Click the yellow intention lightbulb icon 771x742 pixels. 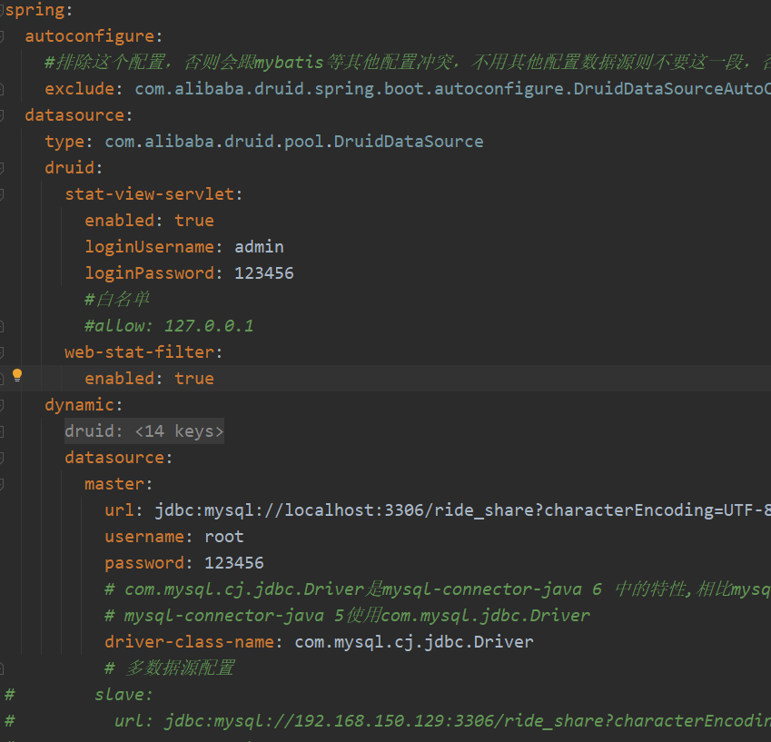pos(16,375)
